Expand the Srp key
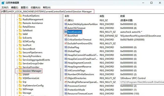Image resolution: width=164 pixels, height=96 pixels. [17, 82]
